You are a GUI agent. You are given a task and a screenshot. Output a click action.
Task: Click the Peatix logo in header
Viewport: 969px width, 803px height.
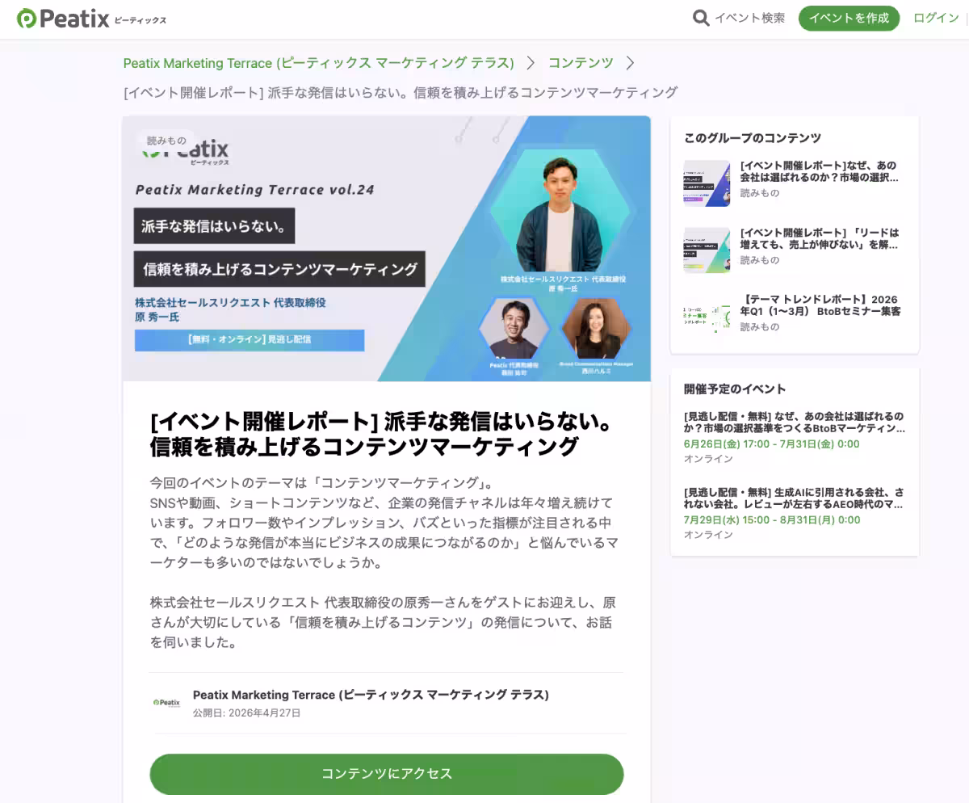(x=91, y=19)
